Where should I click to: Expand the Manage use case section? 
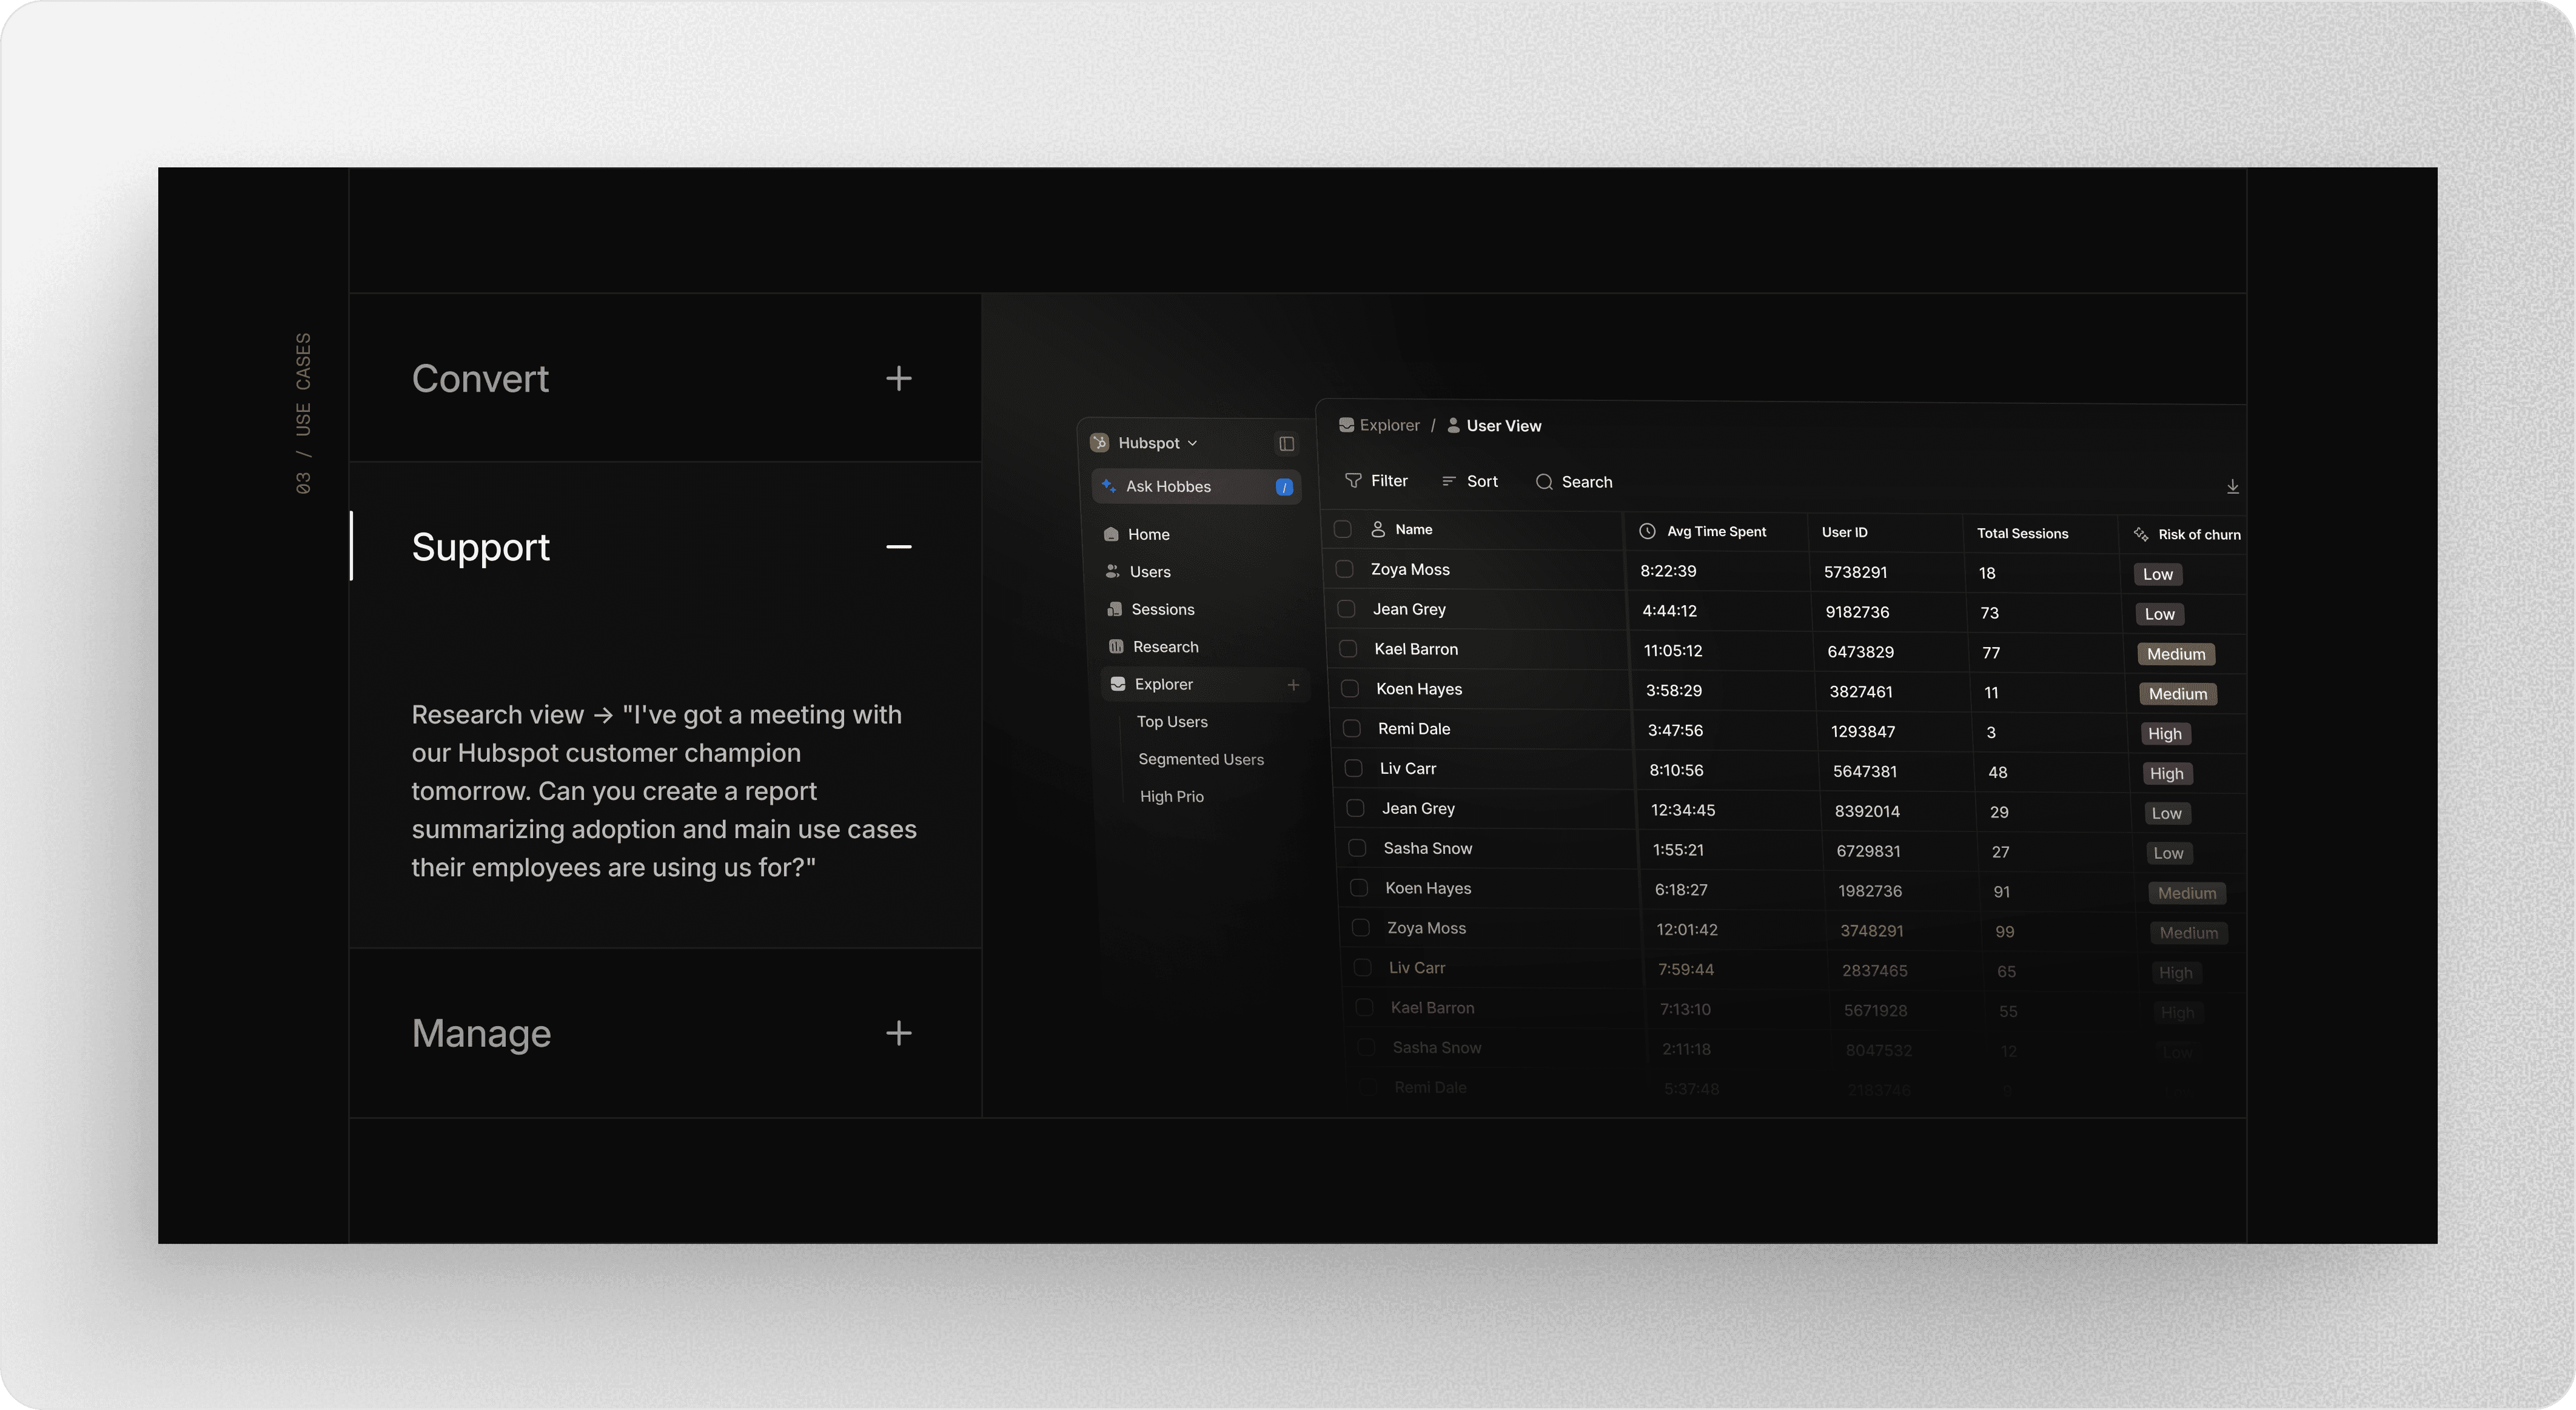pyautogui.click(x=898, y=1033)
